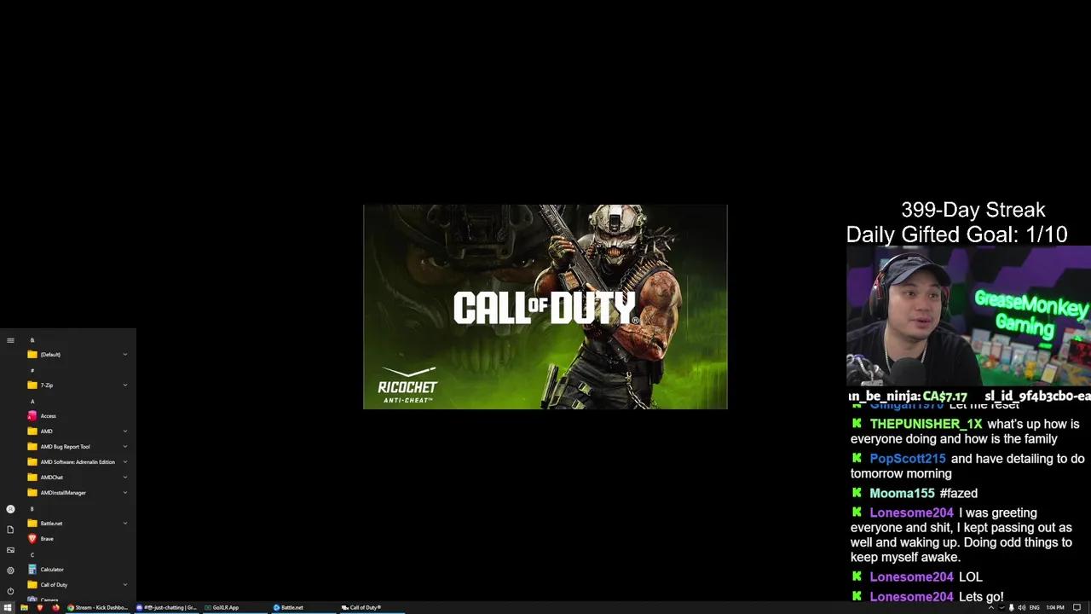Open the notification center icon
The width and height of the screenshot is (1091, 614).
(x=1077, y=607)
